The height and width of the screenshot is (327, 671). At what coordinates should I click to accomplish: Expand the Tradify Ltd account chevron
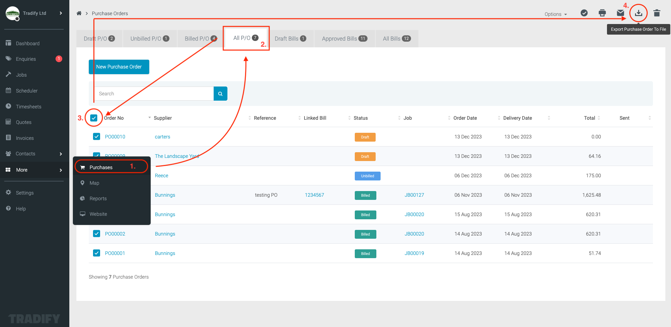coord(61,13)
